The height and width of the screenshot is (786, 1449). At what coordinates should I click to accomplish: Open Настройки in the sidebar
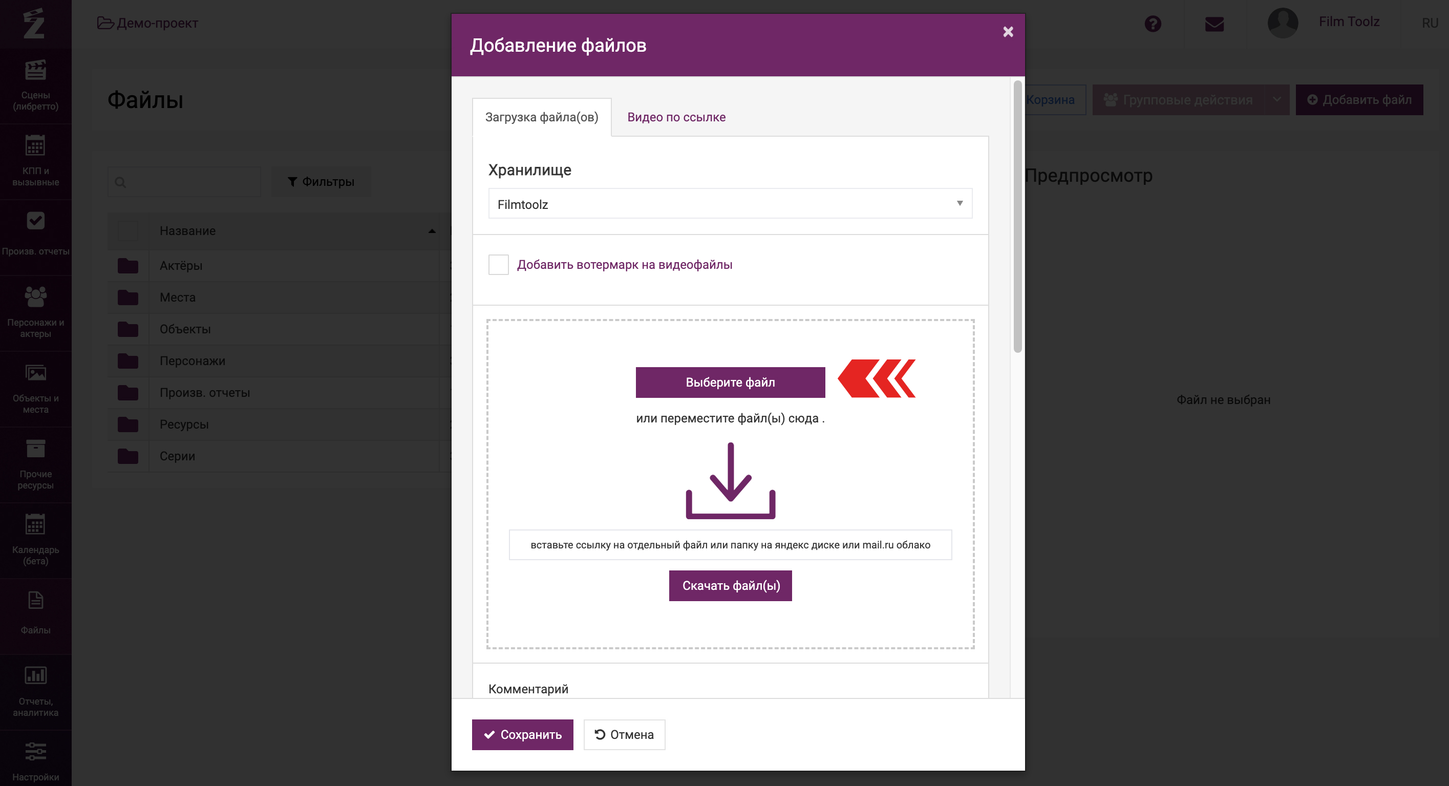pos(35,759)
